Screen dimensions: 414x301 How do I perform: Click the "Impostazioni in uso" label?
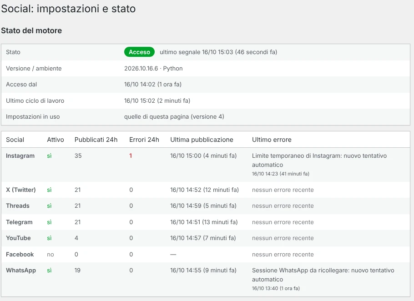coord(33,116)
